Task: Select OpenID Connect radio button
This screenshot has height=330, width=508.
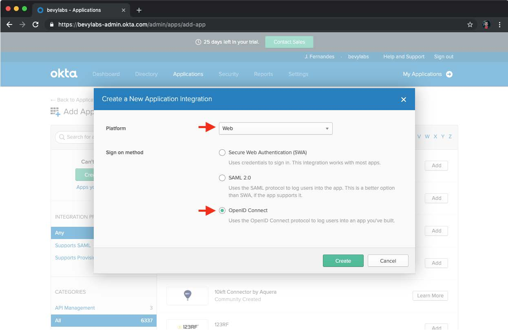Action: tap(222, 210)
